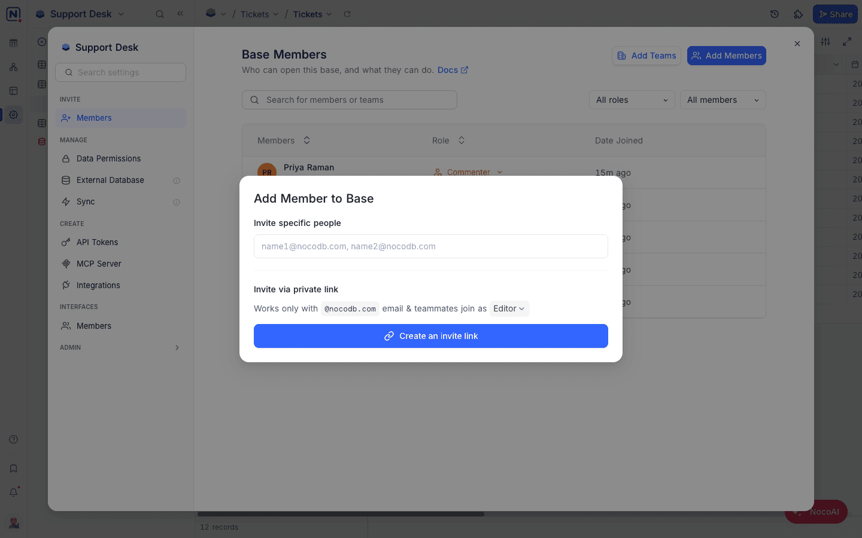Image resolution: width=862 pixels, height=538 pixels.
Task: Expand the Admin section
Action: coord(120,347)
